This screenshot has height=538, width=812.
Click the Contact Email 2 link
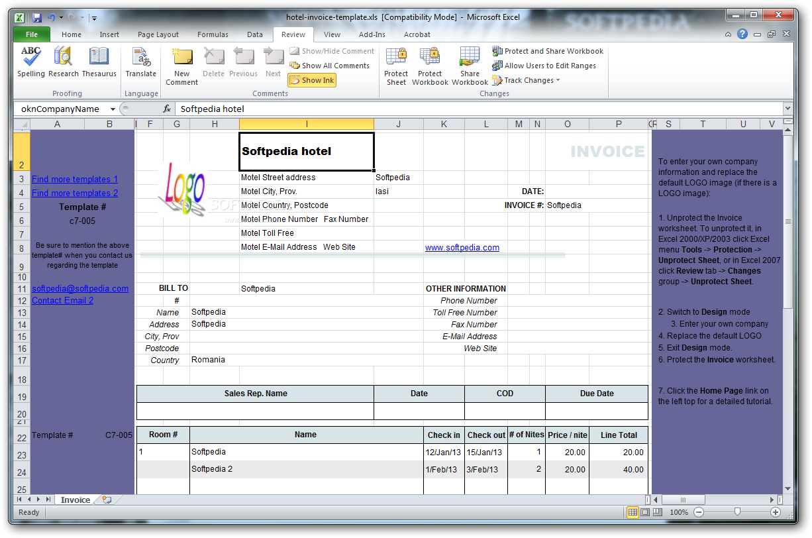63,300
